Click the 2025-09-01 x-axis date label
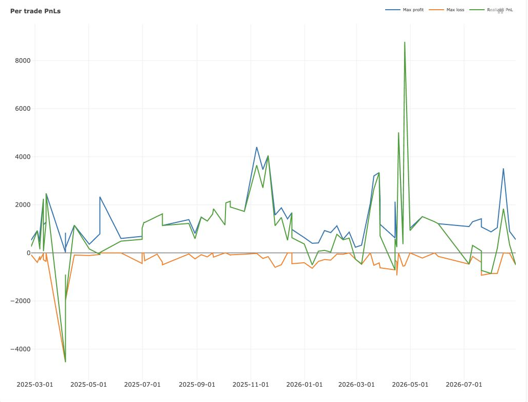 pyautogui.click(x=197, y=385)
